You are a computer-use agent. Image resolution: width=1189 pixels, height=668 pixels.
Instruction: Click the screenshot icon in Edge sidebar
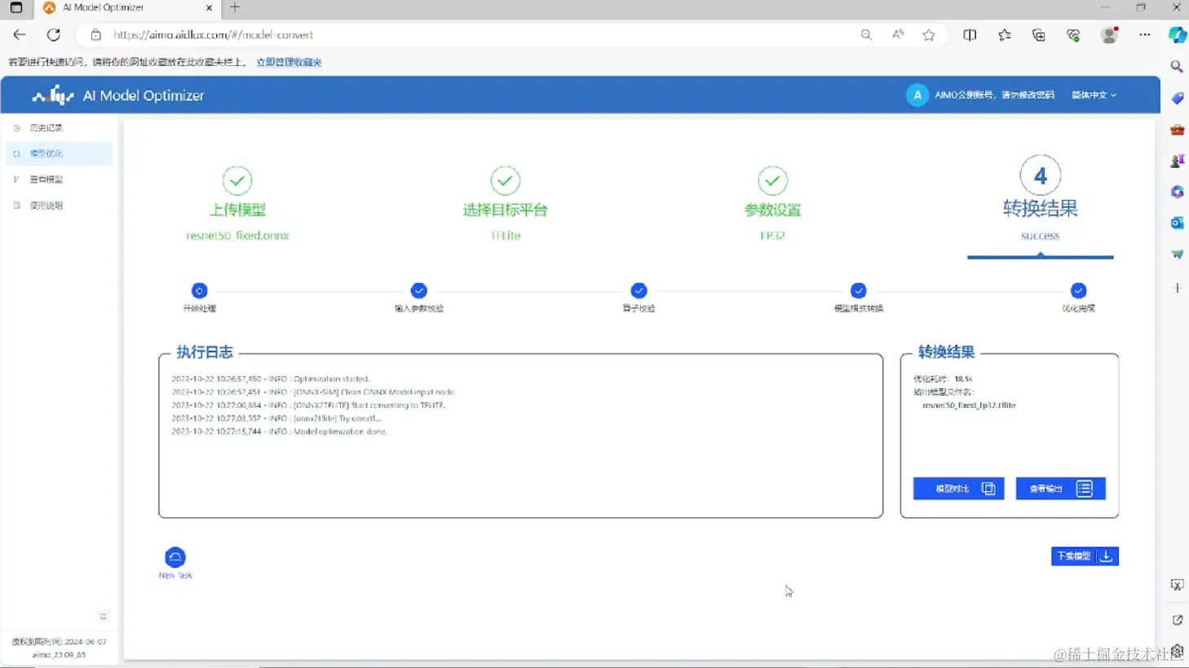[1177, 585]
